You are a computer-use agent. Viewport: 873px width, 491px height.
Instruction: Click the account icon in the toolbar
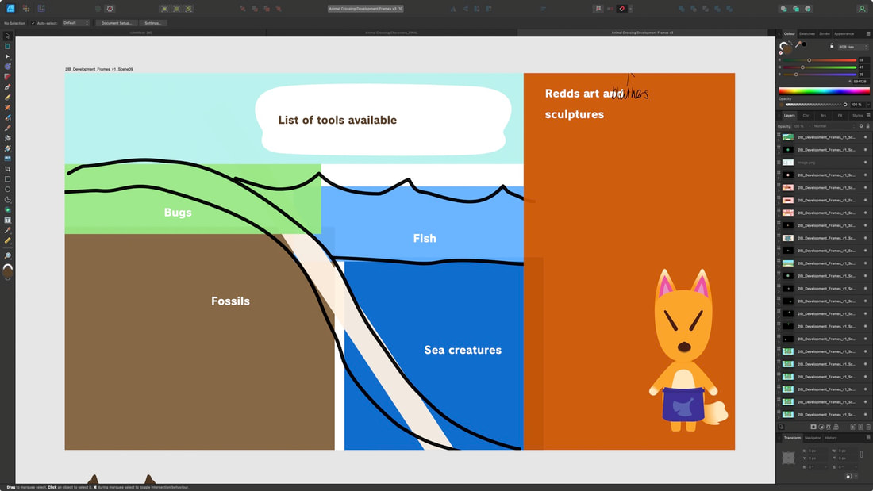point(862,9)
